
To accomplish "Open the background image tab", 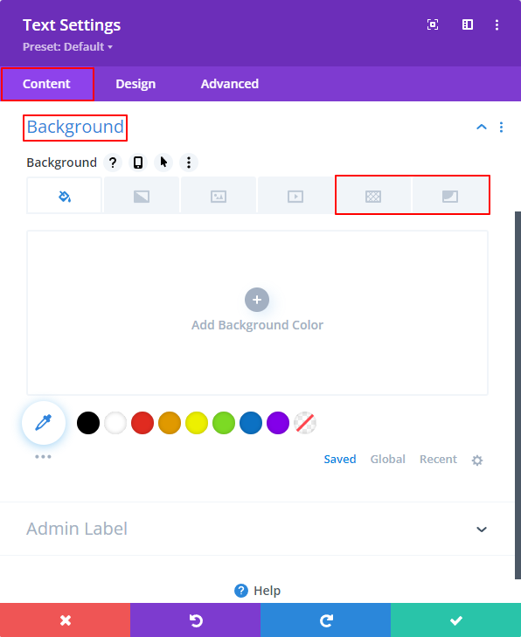I will pos(219,196).
